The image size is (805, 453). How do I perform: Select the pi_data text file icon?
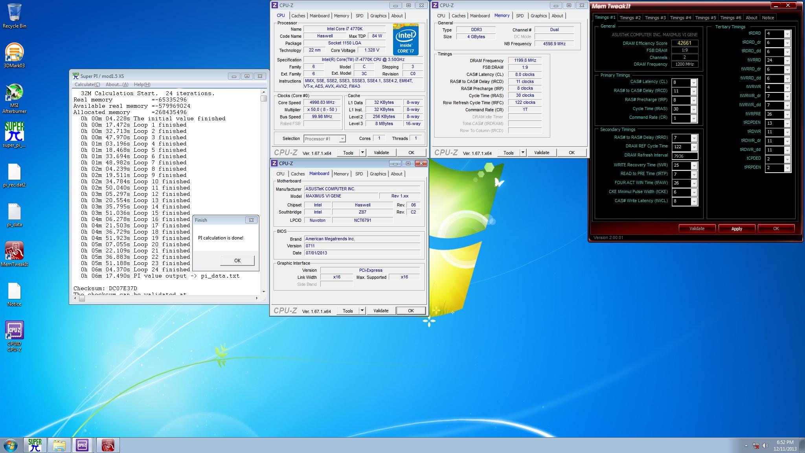[x=14, y=215]
